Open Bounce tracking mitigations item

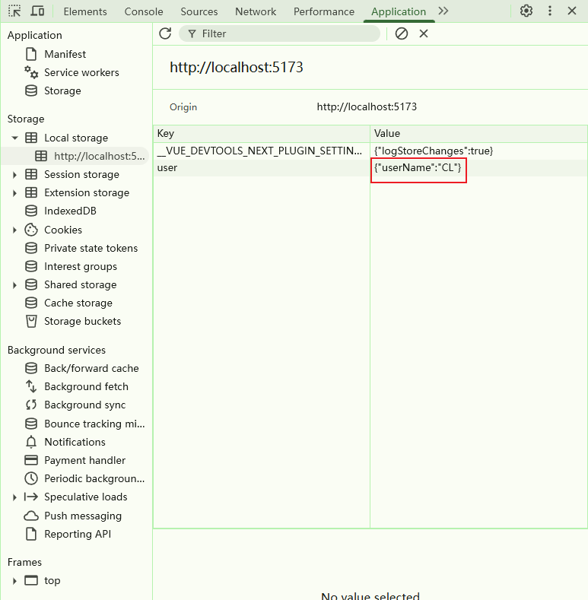point(94,424)
